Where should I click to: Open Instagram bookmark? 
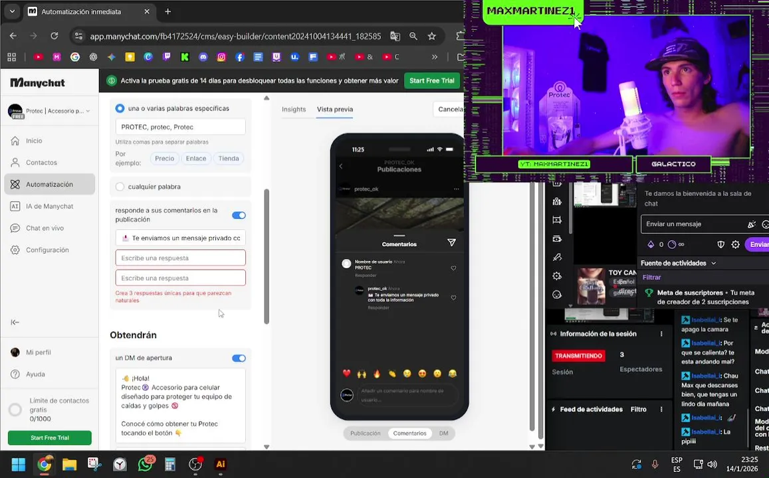pyautogui.click(x=221, y=57)
